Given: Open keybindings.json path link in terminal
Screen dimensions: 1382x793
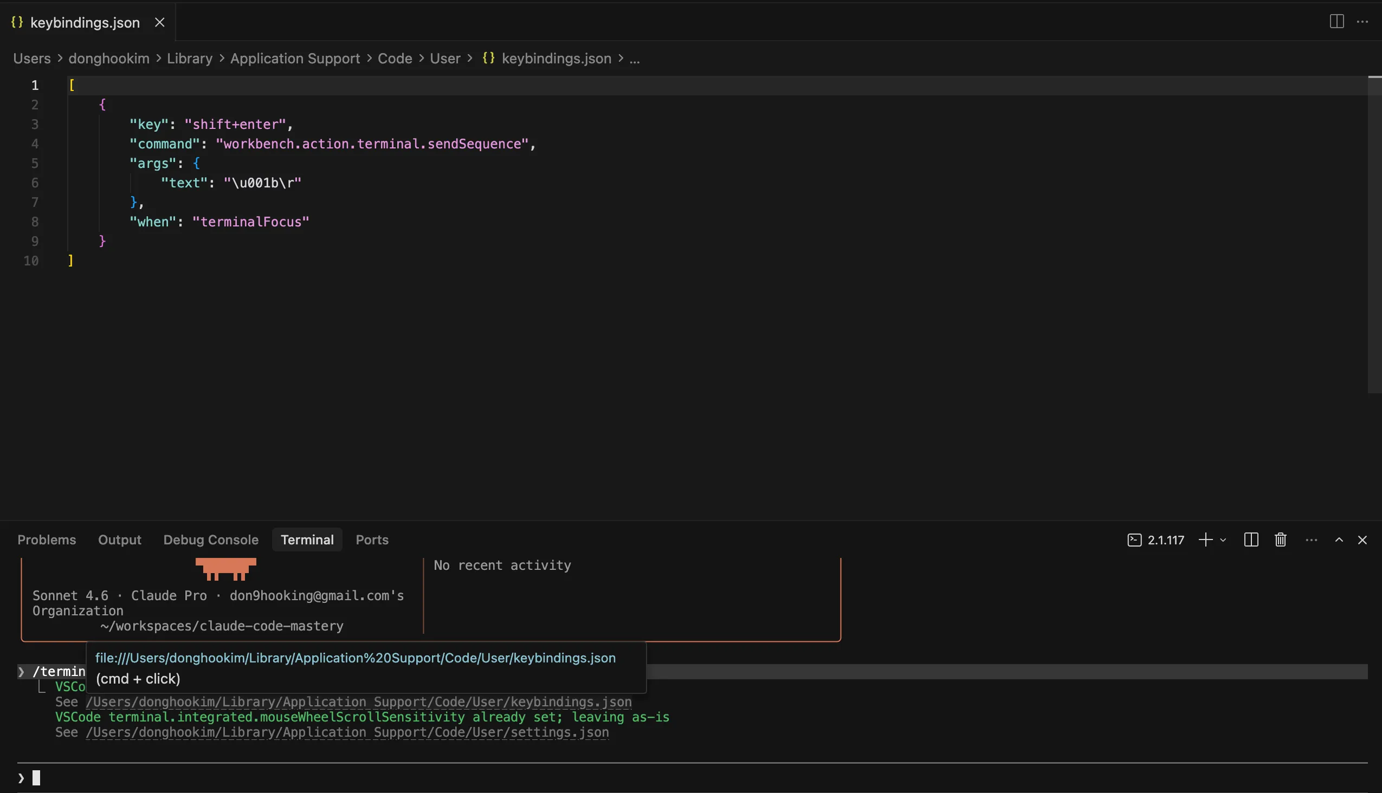Looking at the screenshot, I should click(358, 702).
